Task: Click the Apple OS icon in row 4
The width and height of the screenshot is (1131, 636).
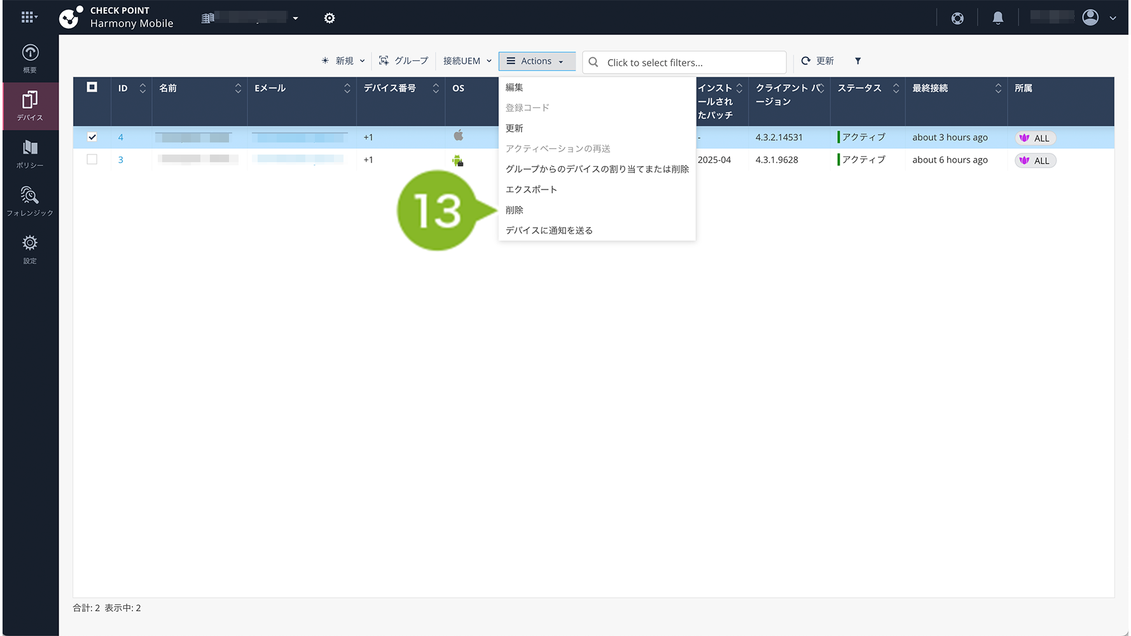Action: pos(458,135)
